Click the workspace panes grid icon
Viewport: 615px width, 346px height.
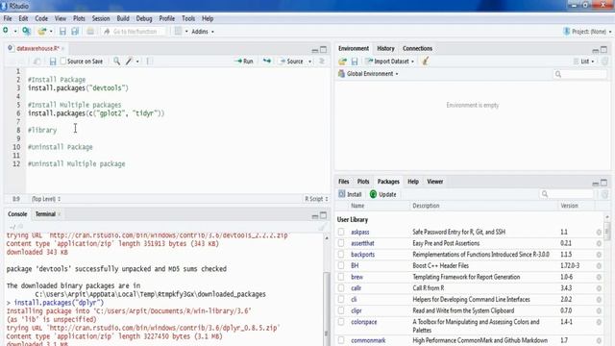pyautogui.click(x=178, y=32)
